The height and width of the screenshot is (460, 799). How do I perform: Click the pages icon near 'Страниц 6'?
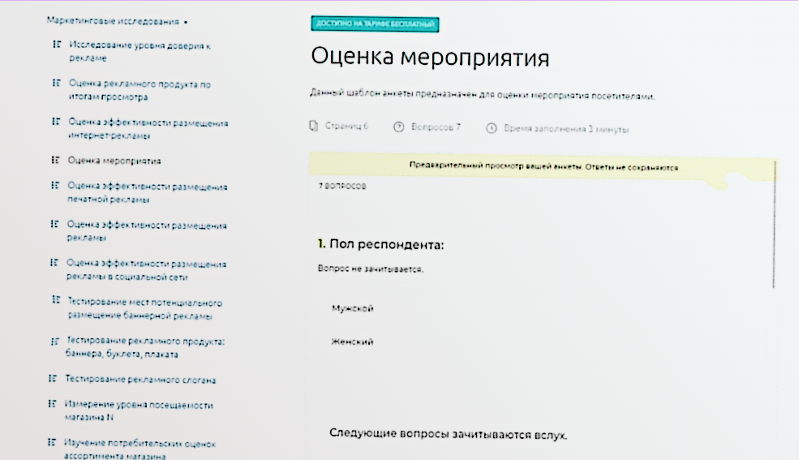pyautogui.click(x=314, y=125)
